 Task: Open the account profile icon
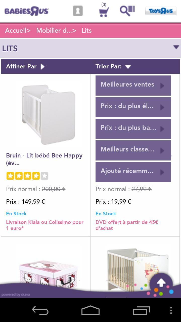click(x=78, y=11)
